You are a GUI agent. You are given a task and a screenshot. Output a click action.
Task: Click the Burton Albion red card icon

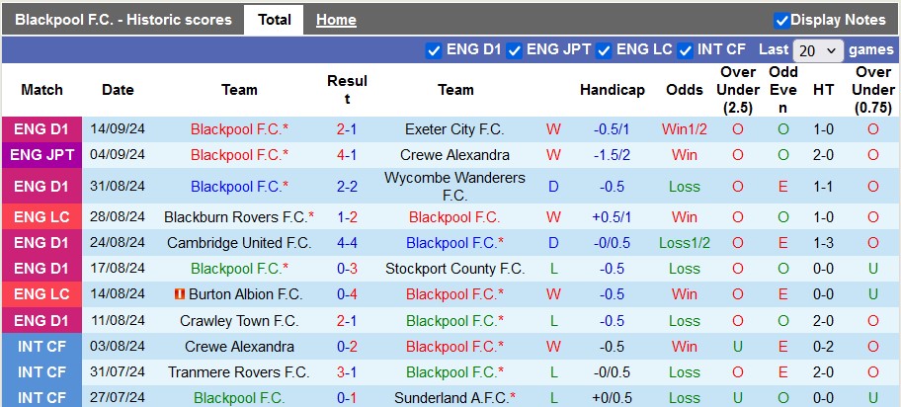179,294
